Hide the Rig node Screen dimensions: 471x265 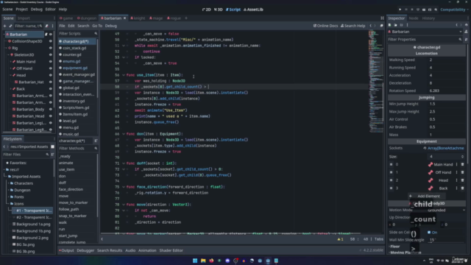click(51, 48)
